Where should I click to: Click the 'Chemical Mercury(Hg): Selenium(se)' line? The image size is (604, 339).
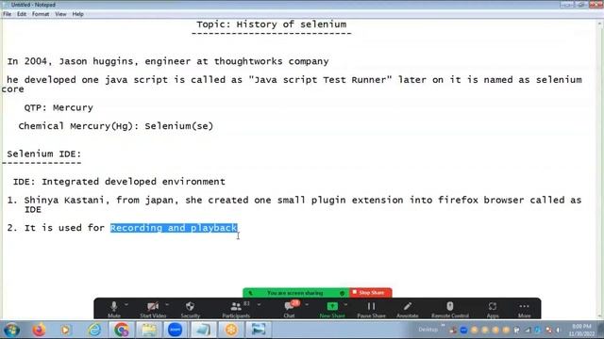115,126
